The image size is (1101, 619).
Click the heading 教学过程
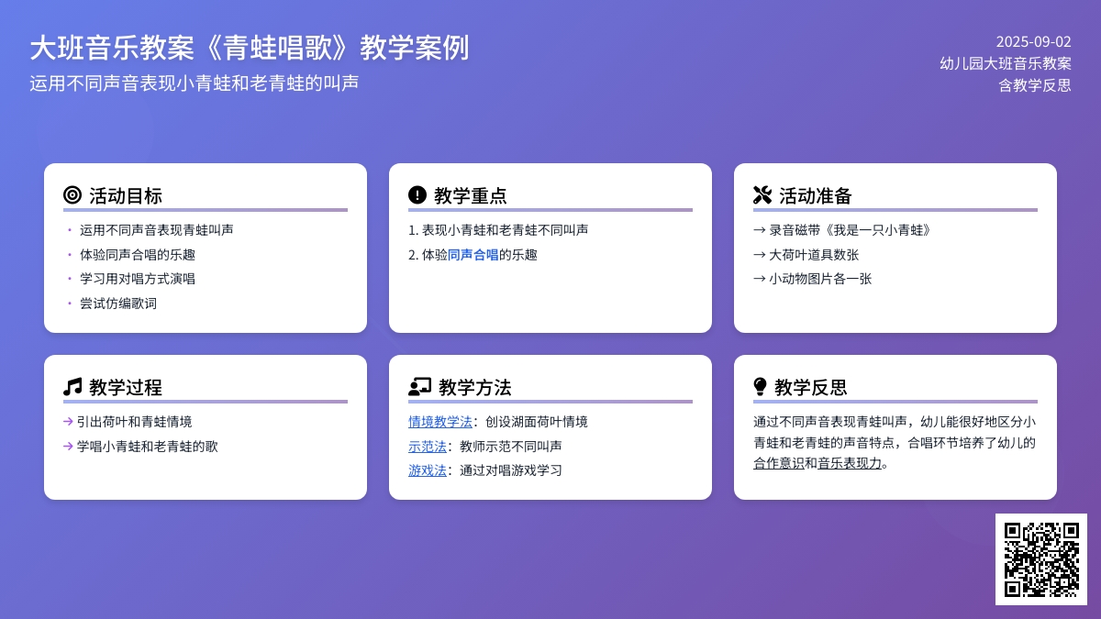click(x=126, y=387)
